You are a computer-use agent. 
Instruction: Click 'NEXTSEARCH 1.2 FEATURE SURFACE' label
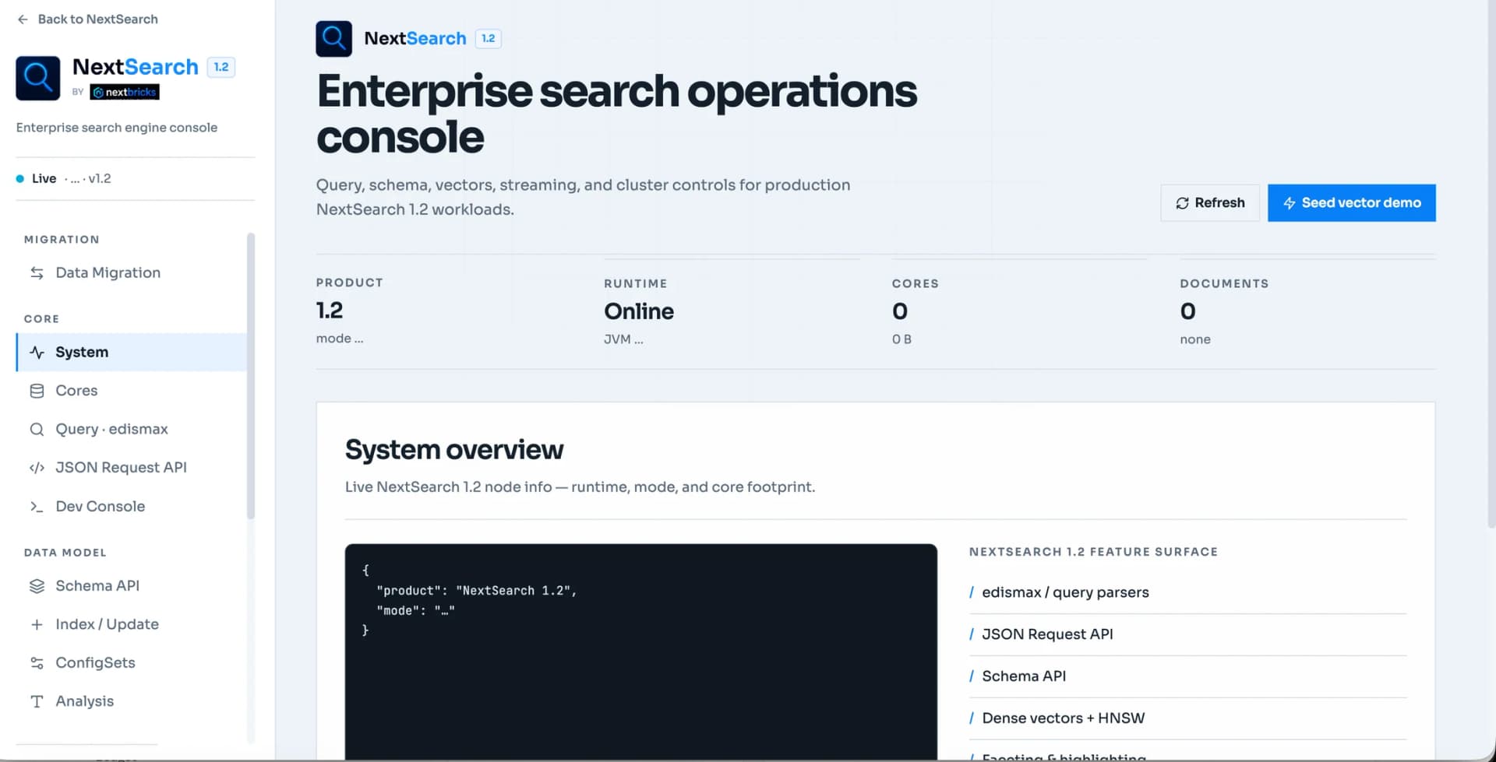[1093, 552]
